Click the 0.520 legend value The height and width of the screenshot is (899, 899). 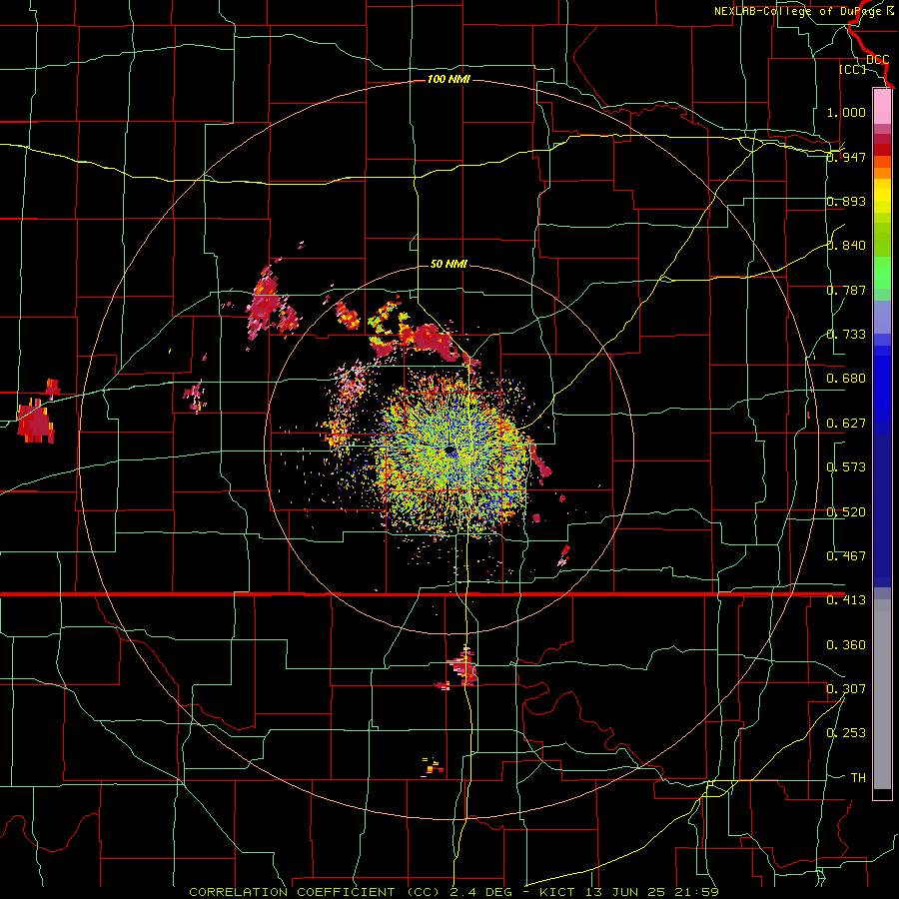(846, 512)
